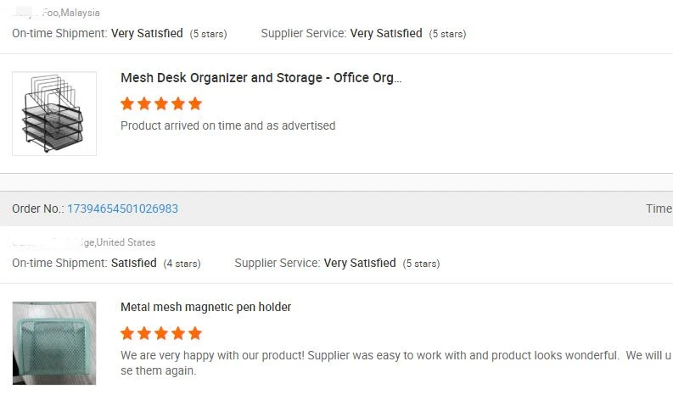Click the Mesh Desk Organizer product thumbnail
This screenshot has height=406, width=673.
54,114
